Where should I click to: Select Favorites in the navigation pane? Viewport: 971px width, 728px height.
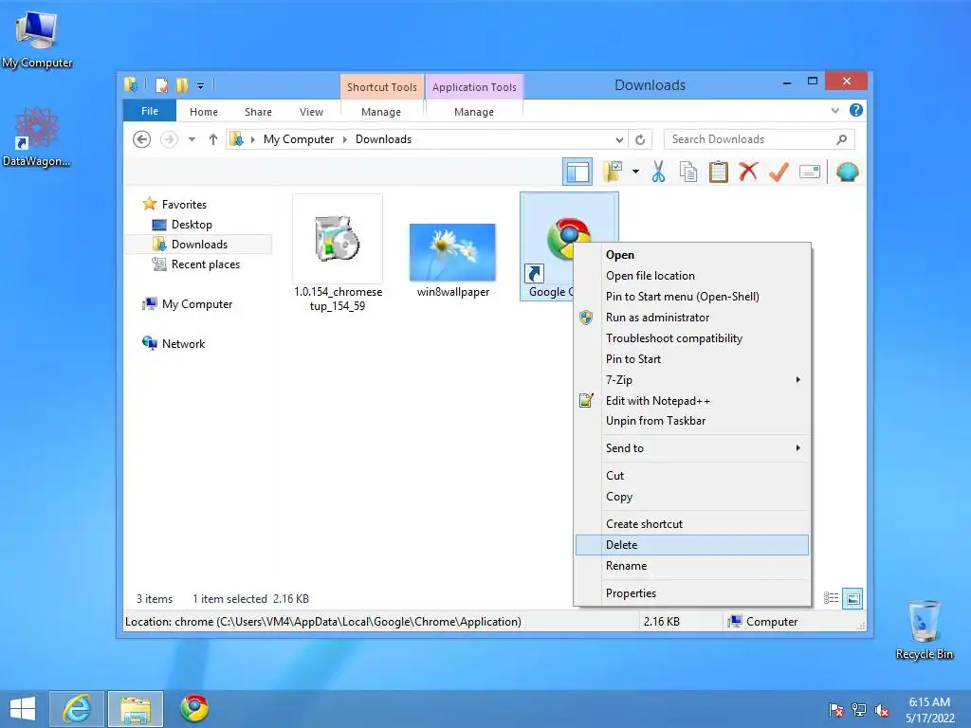pos(184,205)
